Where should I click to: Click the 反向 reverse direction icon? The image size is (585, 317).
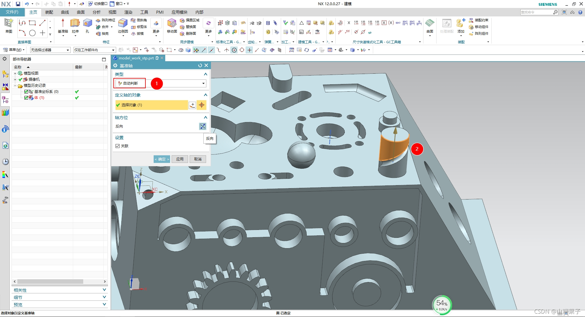(202, 126)
